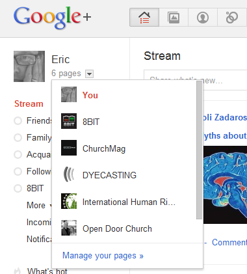
Task: Open the brain scan image in post
Action: tap(225, 185)
